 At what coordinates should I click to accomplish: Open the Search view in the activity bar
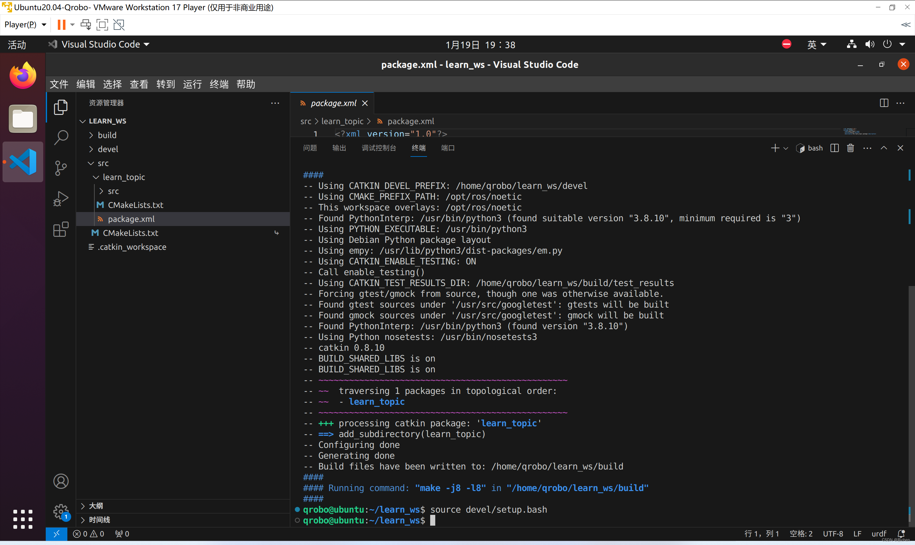click(61, 138)
